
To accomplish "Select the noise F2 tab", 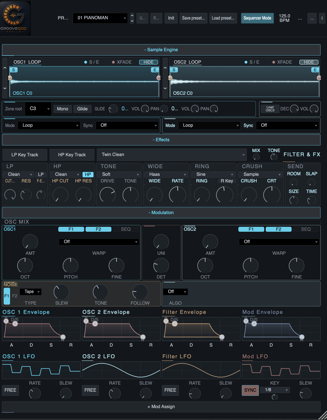I will pyautogui.click(x=15, y=296).
